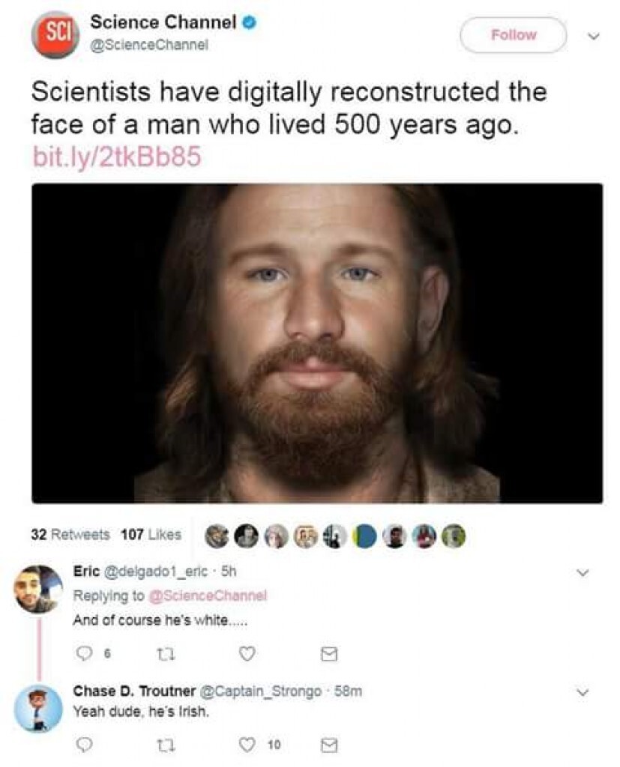Like Chase D. Troutner's reply

pos(247,745)
